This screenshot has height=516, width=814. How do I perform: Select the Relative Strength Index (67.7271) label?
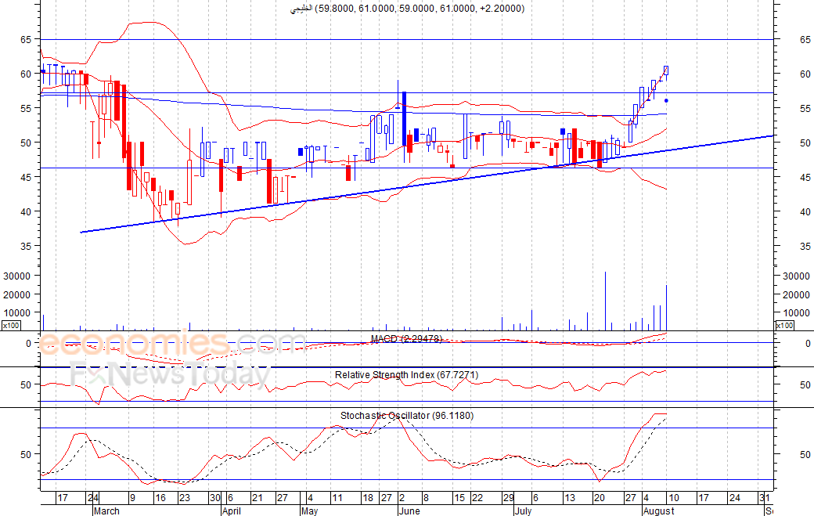[x=406, y=375]
